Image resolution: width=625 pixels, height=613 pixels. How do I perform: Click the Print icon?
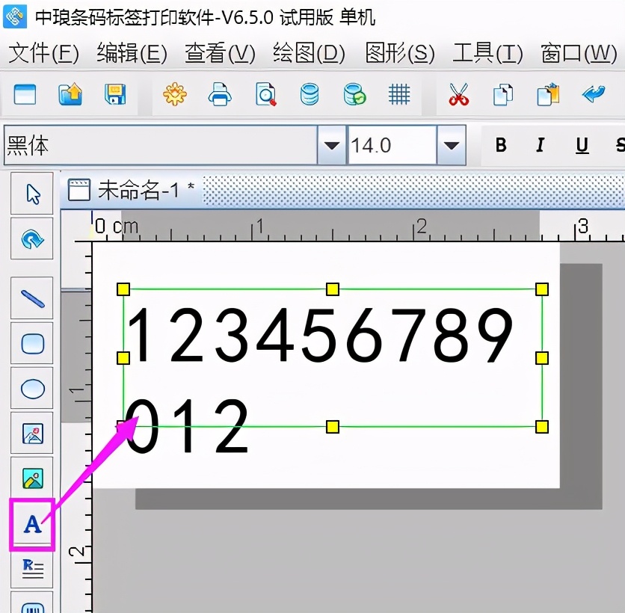coord(220,94)
